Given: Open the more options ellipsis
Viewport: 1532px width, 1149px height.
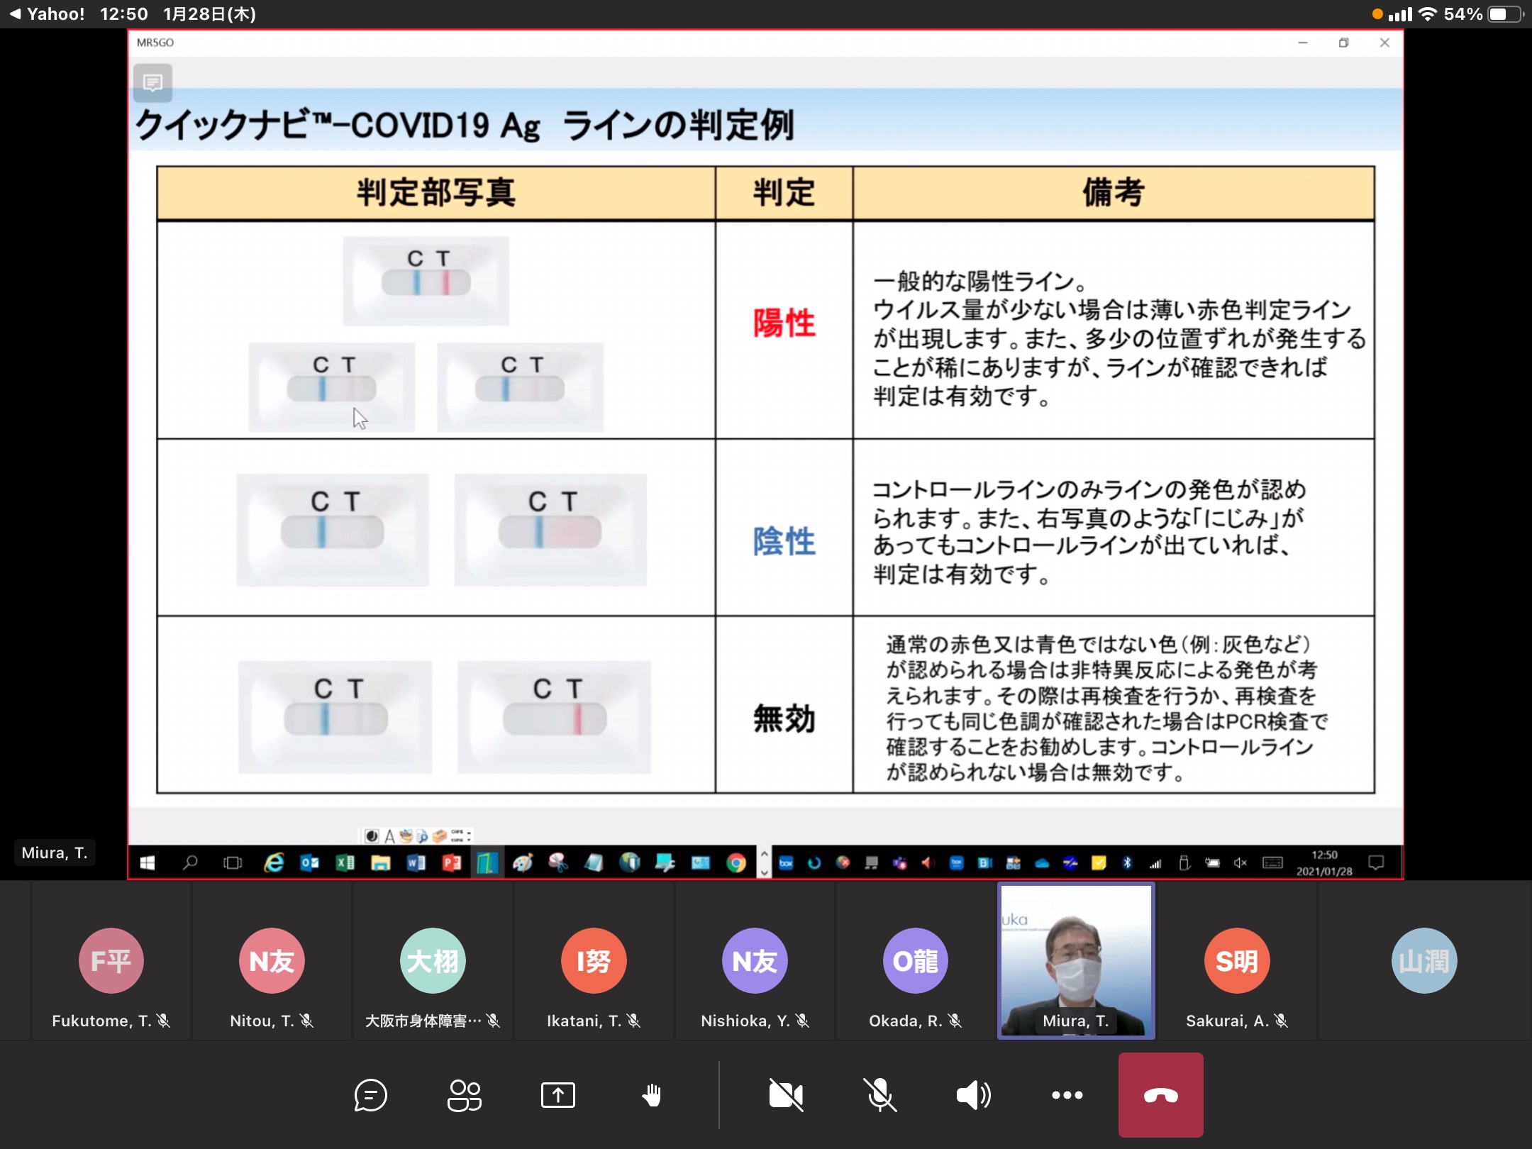Looking at the screenshot, I should point(1067,1095).
